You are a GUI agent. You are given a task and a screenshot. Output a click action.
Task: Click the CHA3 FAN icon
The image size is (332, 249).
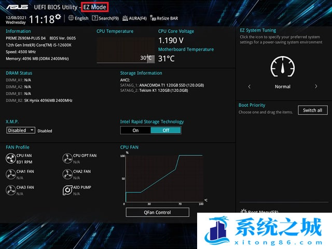(10, 190)
